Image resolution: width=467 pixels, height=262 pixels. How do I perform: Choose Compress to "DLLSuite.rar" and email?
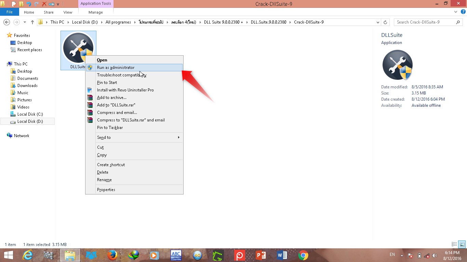[x=134, y=120]
